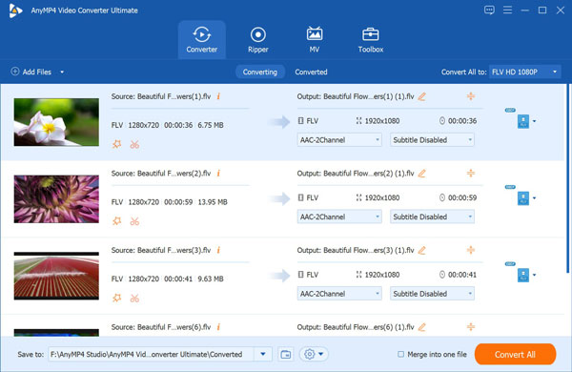The image size is (572, 372).
Task: Click the AnyMP4 app logo
Action: [x=15, y=10]
